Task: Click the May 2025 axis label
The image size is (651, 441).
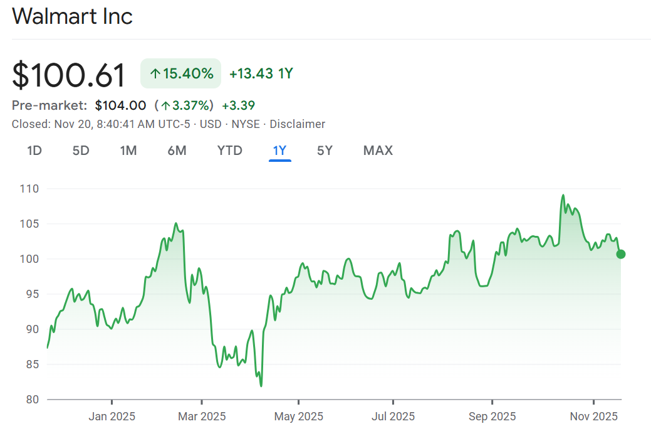Action: [298, 417]
